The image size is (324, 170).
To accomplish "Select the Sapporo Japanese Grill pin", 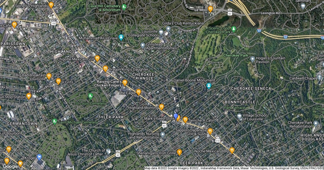I will tap(210, 131).
